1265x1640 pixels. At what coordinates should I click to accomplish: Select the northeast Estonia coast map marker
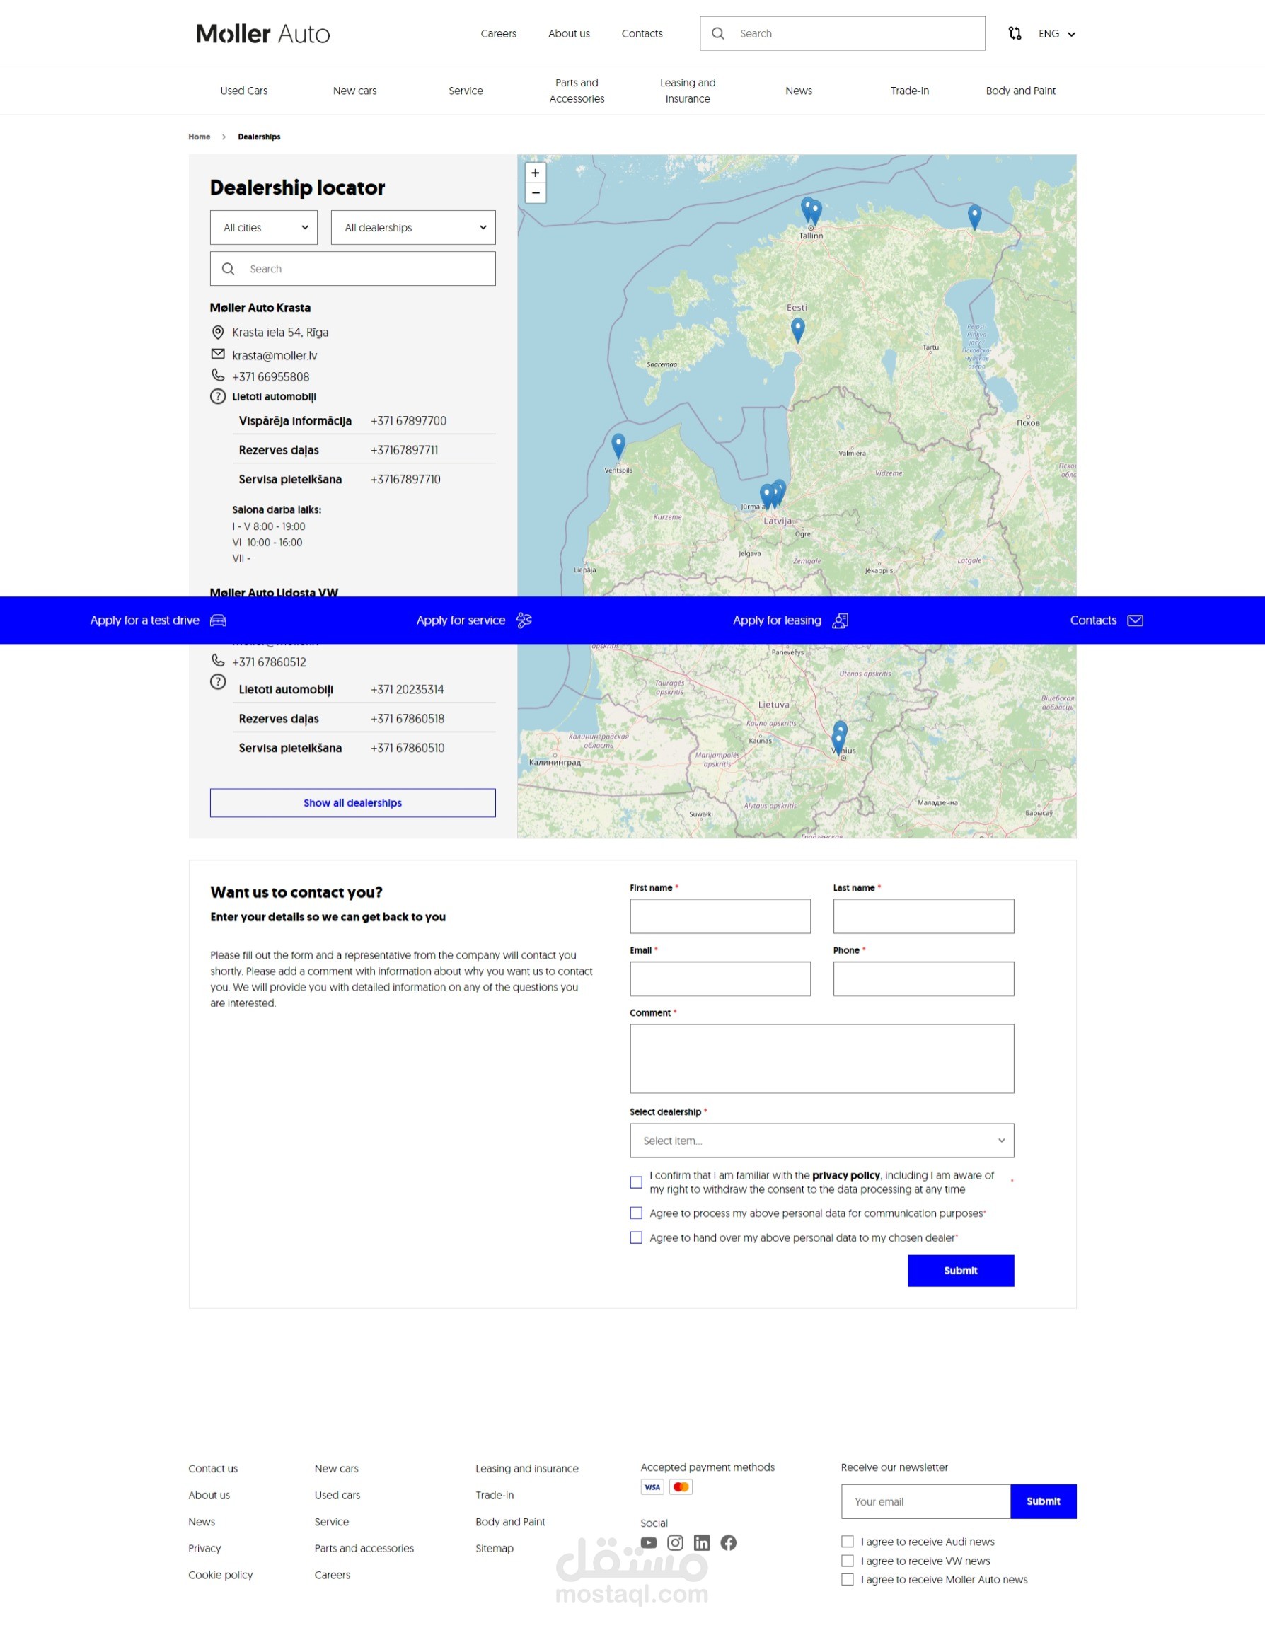(x=974, y=217)
